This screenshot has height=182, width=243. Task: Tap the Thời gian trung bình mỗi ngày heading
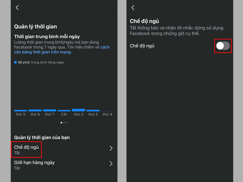pyautogui.click(x=47, y=36)
